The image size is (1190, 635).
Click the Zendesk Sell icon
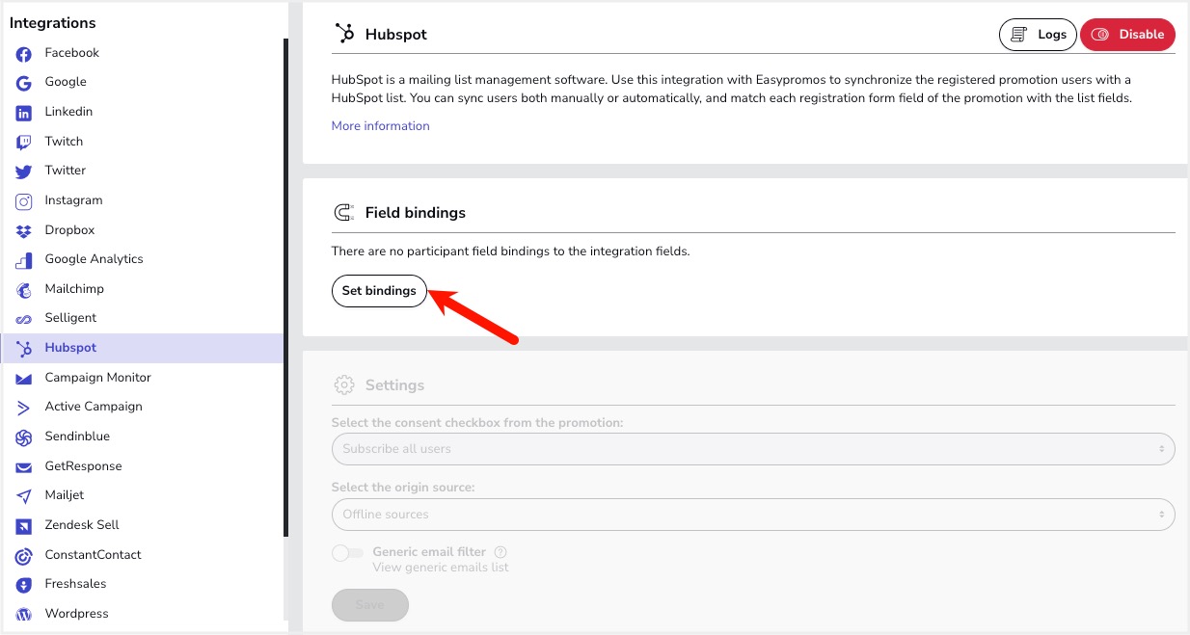[24, 526]
